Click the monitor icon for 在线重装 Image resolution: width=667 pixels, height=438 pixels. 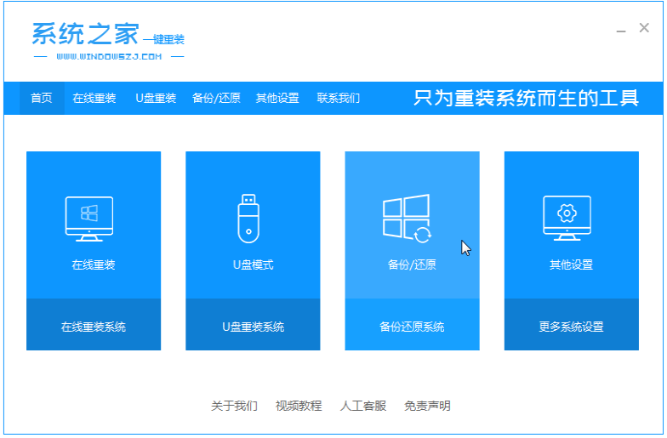click(x=89, y=219)
